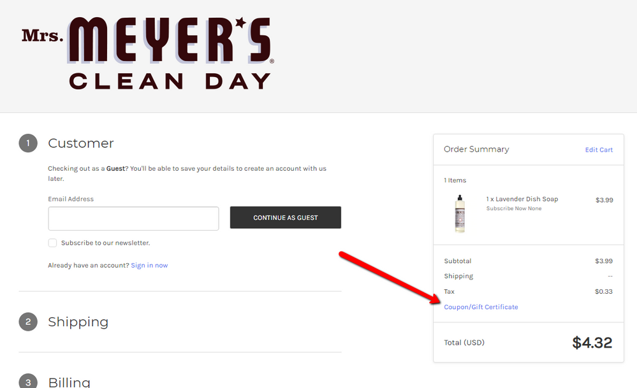Viewport: 637px width, 388px height.
Task: Click the step 1 Customer number badge
Action: pos(28,143)
